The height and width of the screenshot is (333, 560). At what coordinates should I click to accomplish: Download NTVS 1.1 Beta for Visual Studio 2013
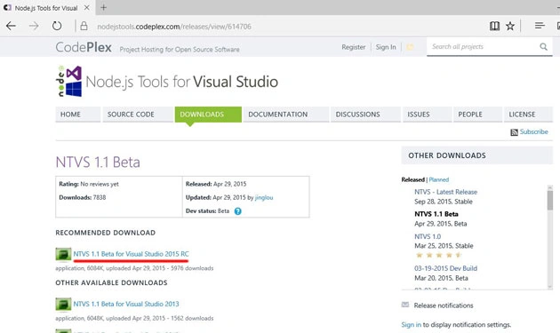[x=126, y=304]
